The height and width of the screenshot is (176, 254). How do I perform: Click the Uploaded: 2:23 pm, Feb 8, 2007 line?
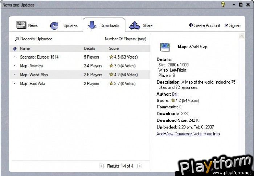tap(185, 127)
